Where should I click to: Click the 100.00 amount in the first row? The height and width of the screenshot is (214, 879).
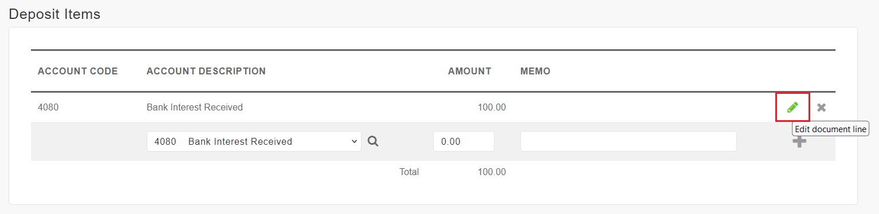pyautogui.click(x=492, y=107)
